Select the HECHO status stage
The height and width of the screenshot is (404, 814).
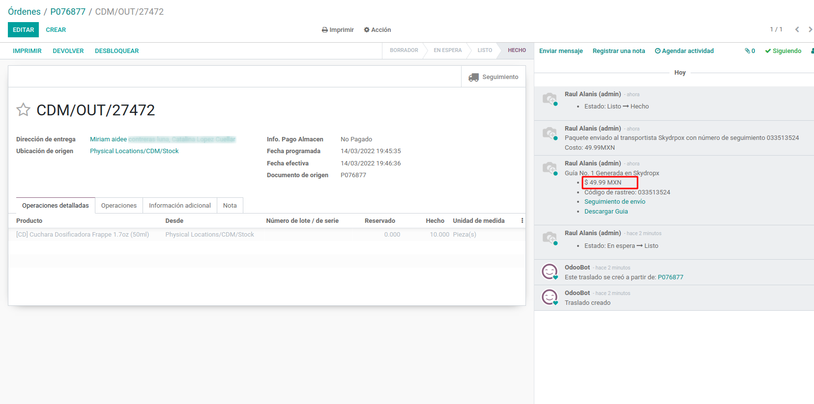pos(516,51)
